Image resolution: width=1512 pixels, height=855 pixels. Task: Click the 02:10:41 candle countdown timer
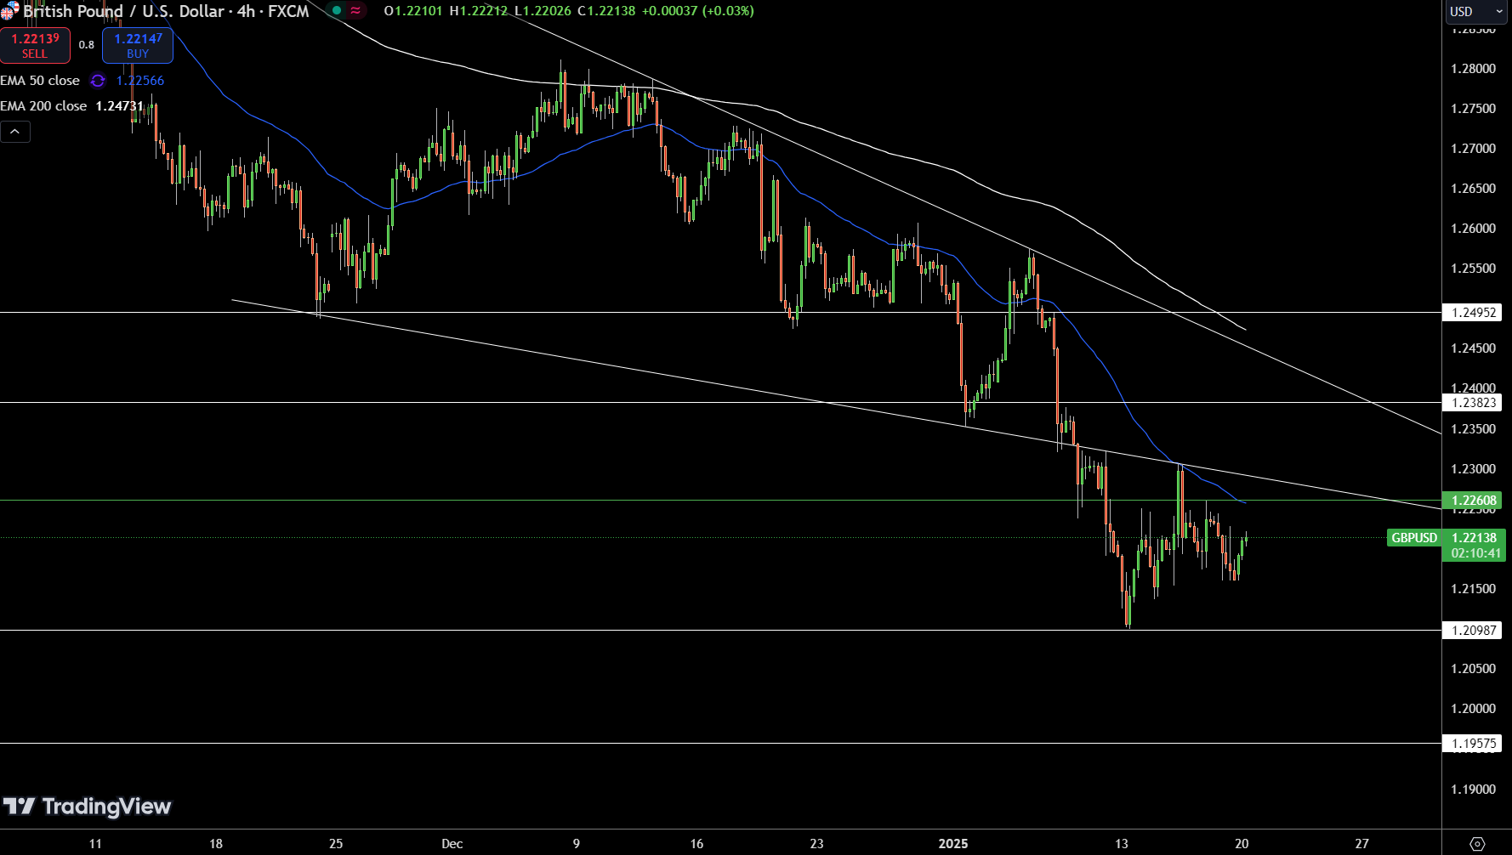(1476, 553)
